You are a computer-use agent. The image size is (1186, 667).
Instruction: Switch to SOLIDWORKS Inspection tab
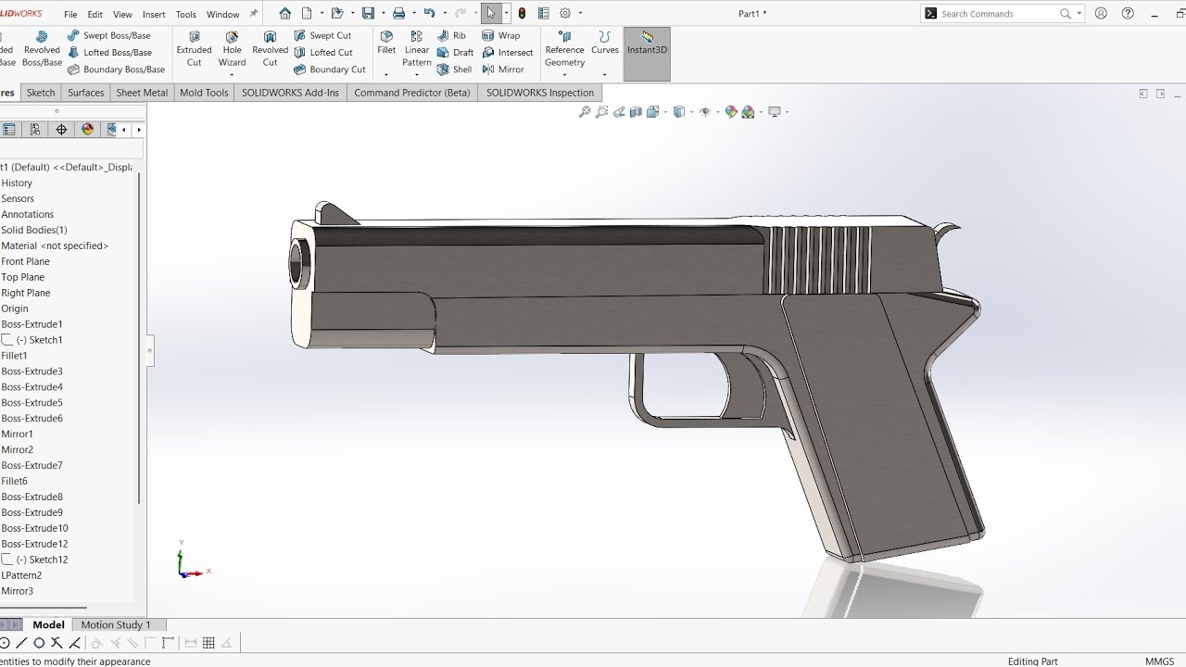540,93
